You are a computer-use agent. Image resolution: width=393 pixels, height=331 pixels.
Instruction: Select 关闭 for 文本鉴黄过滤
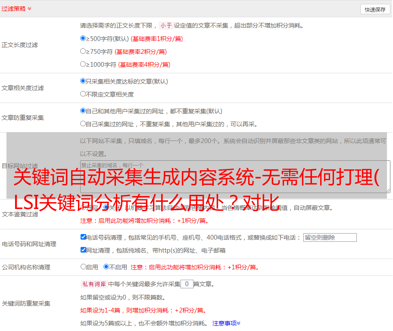pyautogui.click(x=106, y=207)
